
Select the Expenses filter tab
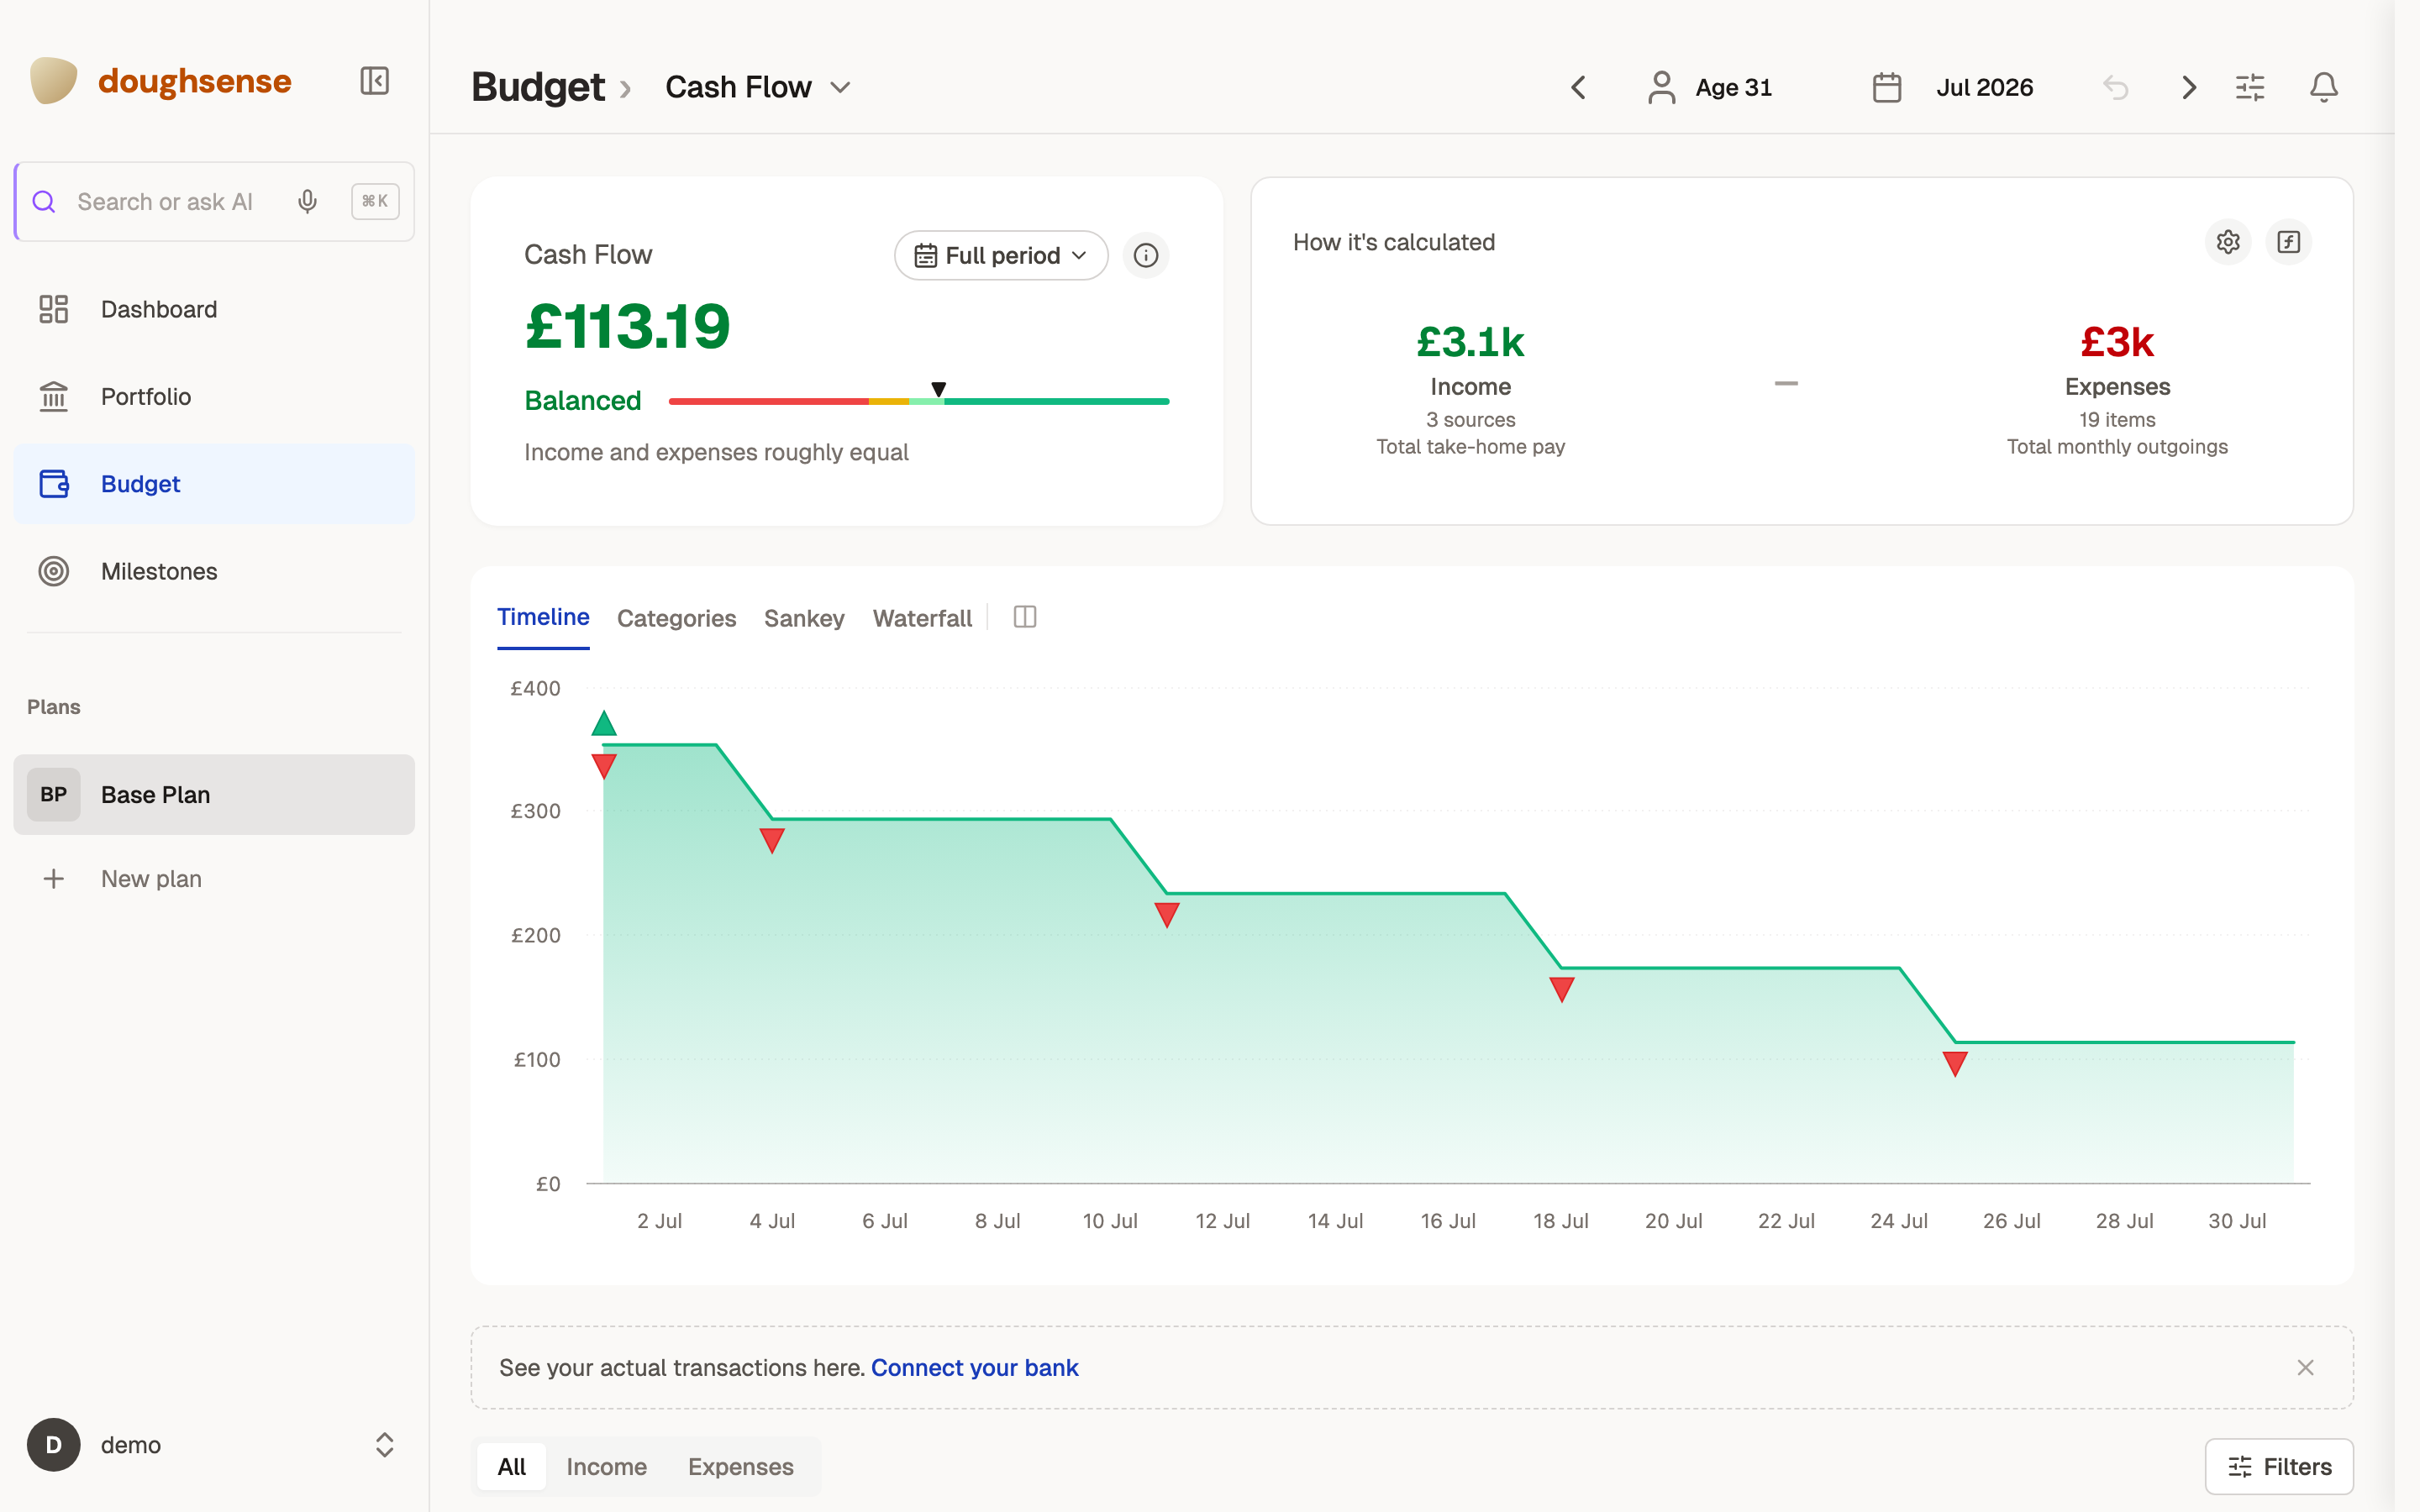[741, 1466]
